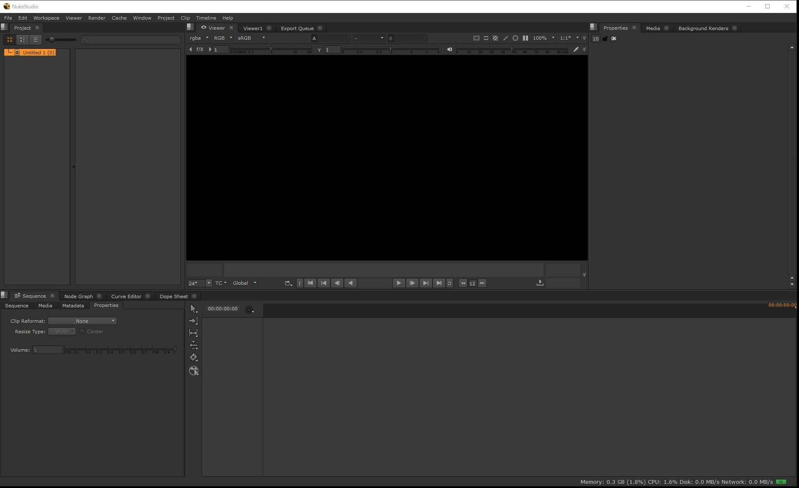Open the RGB channel display dropdown
This screenshot has height=488, width=799.
coord(223,38)
